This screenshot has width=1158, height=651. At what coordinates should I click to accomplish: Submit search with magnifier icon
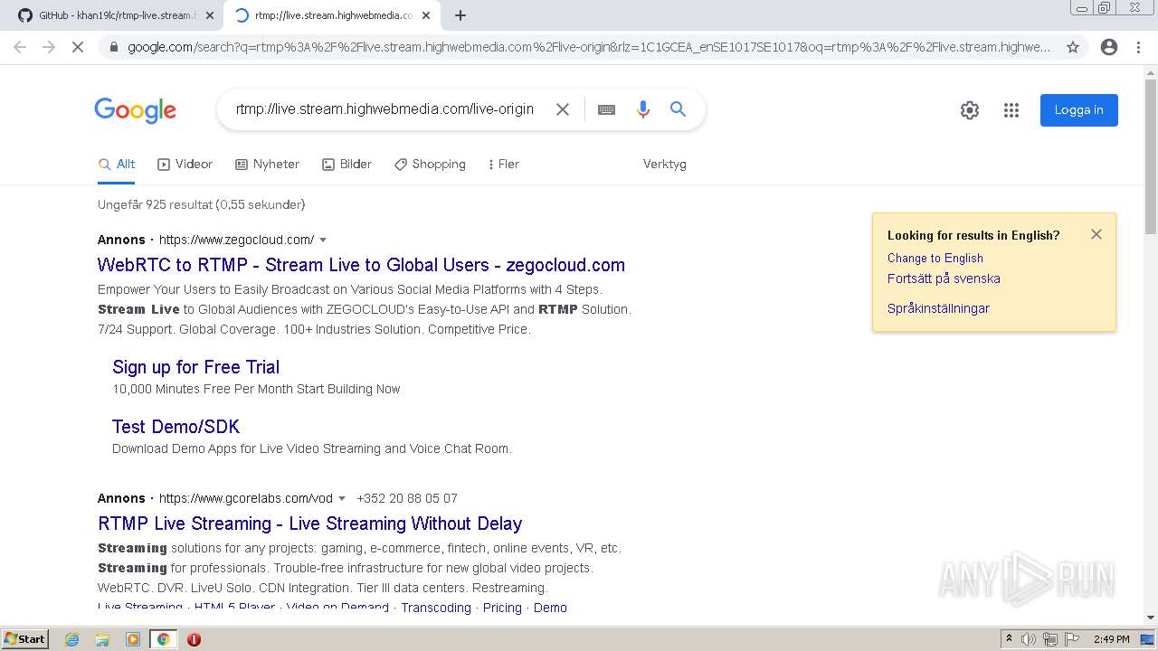click(x=678, y=109)
